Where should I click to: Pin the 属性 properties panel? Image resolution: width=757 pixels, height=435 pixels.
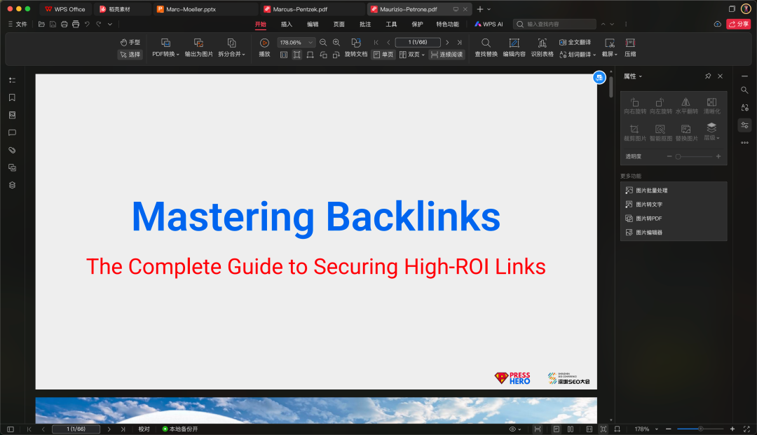[x=708, y=76]
